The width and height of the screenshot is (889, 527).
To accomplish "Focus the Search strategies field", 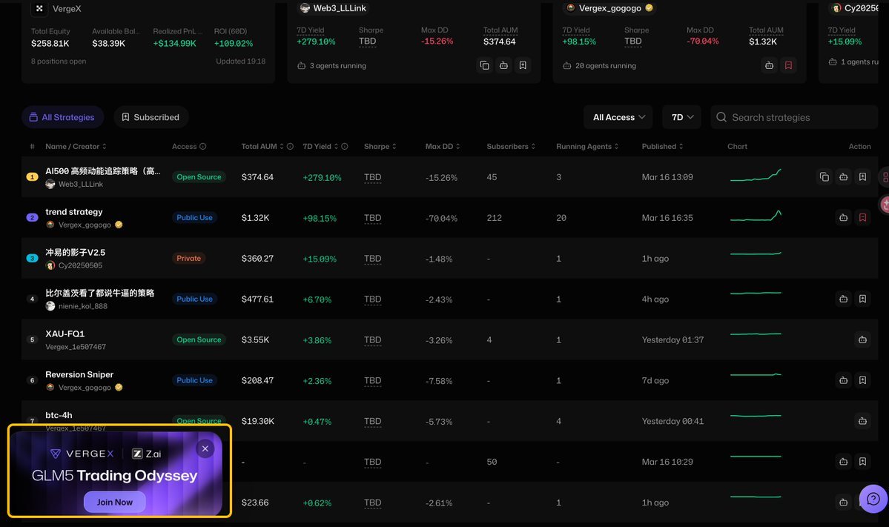I will pyautogui.click(x=794, y=117).
